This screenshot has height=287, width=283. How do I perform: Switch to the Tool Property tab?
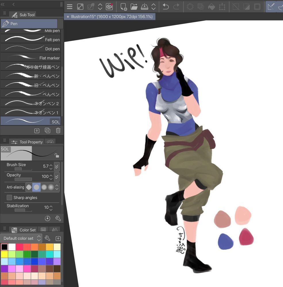point(27,142)
